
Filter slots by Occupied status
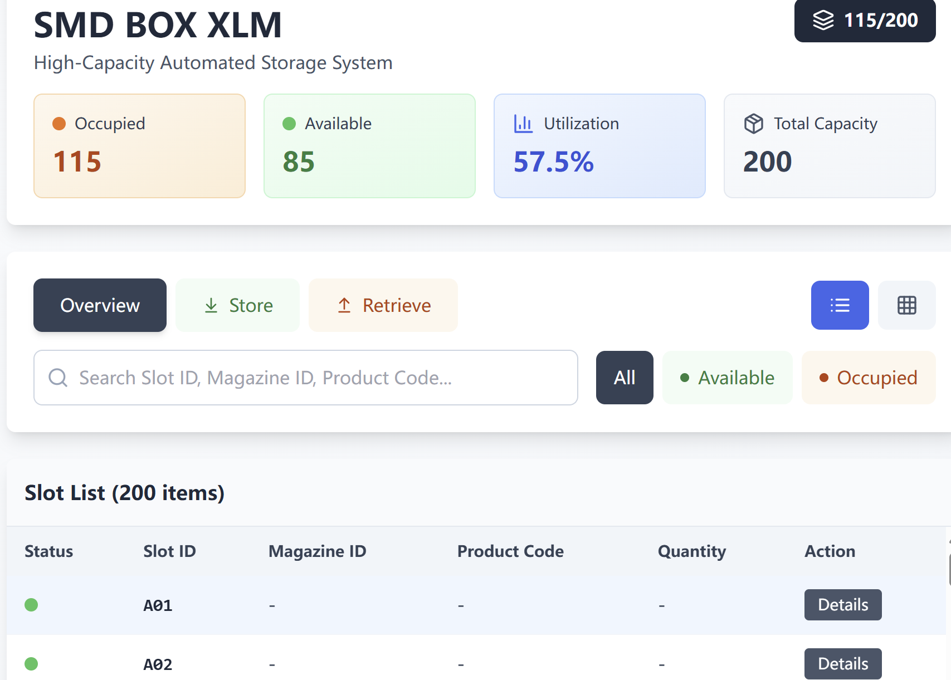pyautogui.click(x=868, y=378)
